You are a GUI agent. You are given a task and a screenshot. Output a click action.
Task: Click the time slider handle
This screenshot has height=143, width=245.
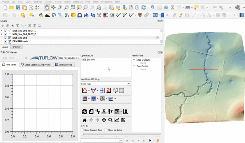(82, 134)
